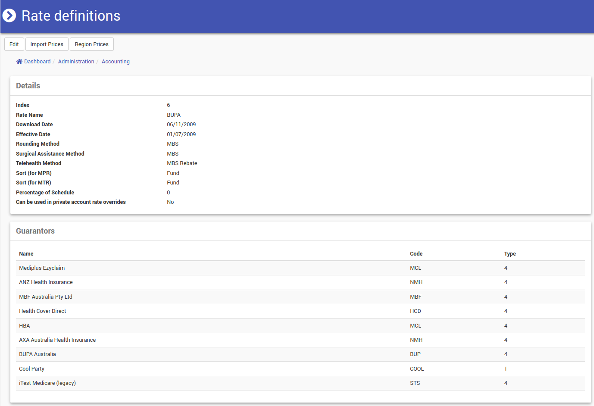Click the circular chevron icon beside Rate definitions
The height and width of the screenshot is (406, 594).
(x=9, y=16)
